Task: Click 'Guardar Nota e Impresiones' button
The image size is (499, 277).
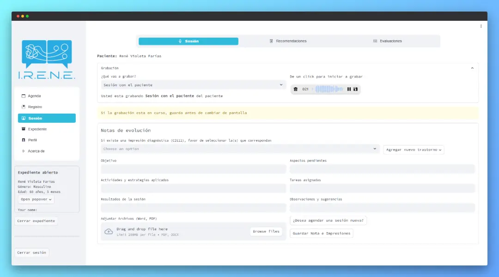Action: [x=321, y=234]
